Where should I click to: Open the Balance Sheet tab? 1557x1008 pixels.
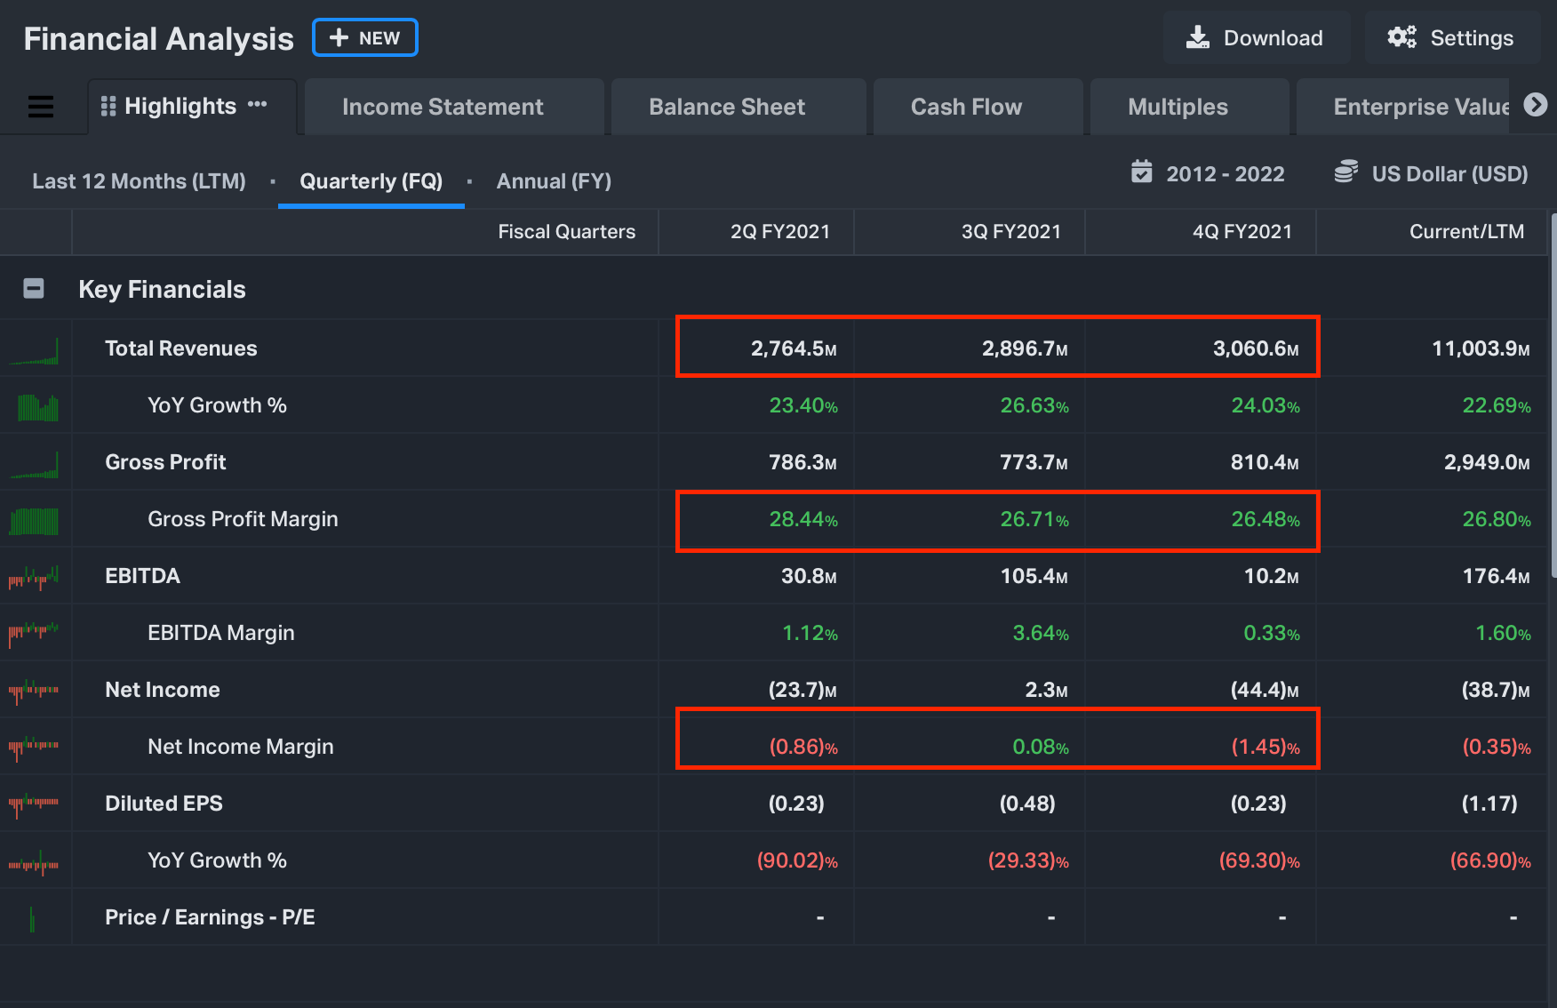coord(727,108)
